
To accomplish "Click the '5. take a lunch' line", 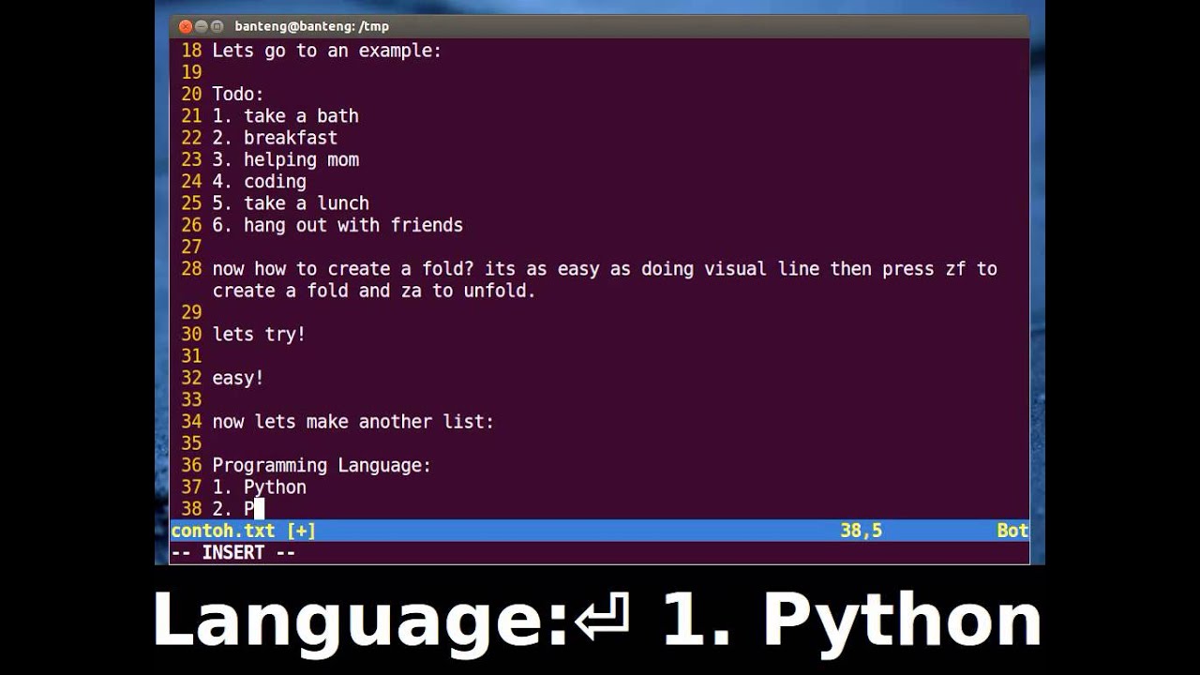I will click(x=291, y=203).
